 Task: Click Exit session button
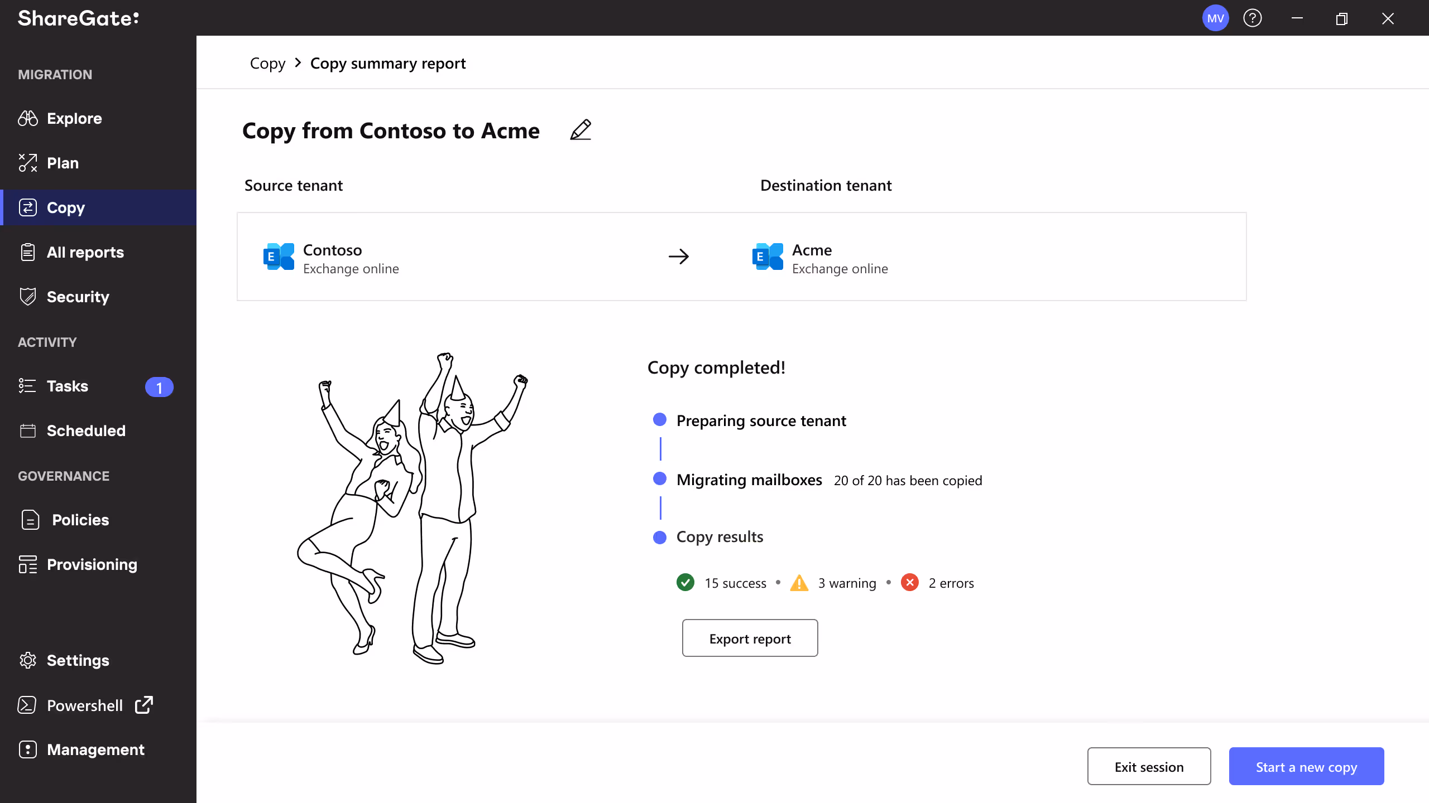[1149, 767]
